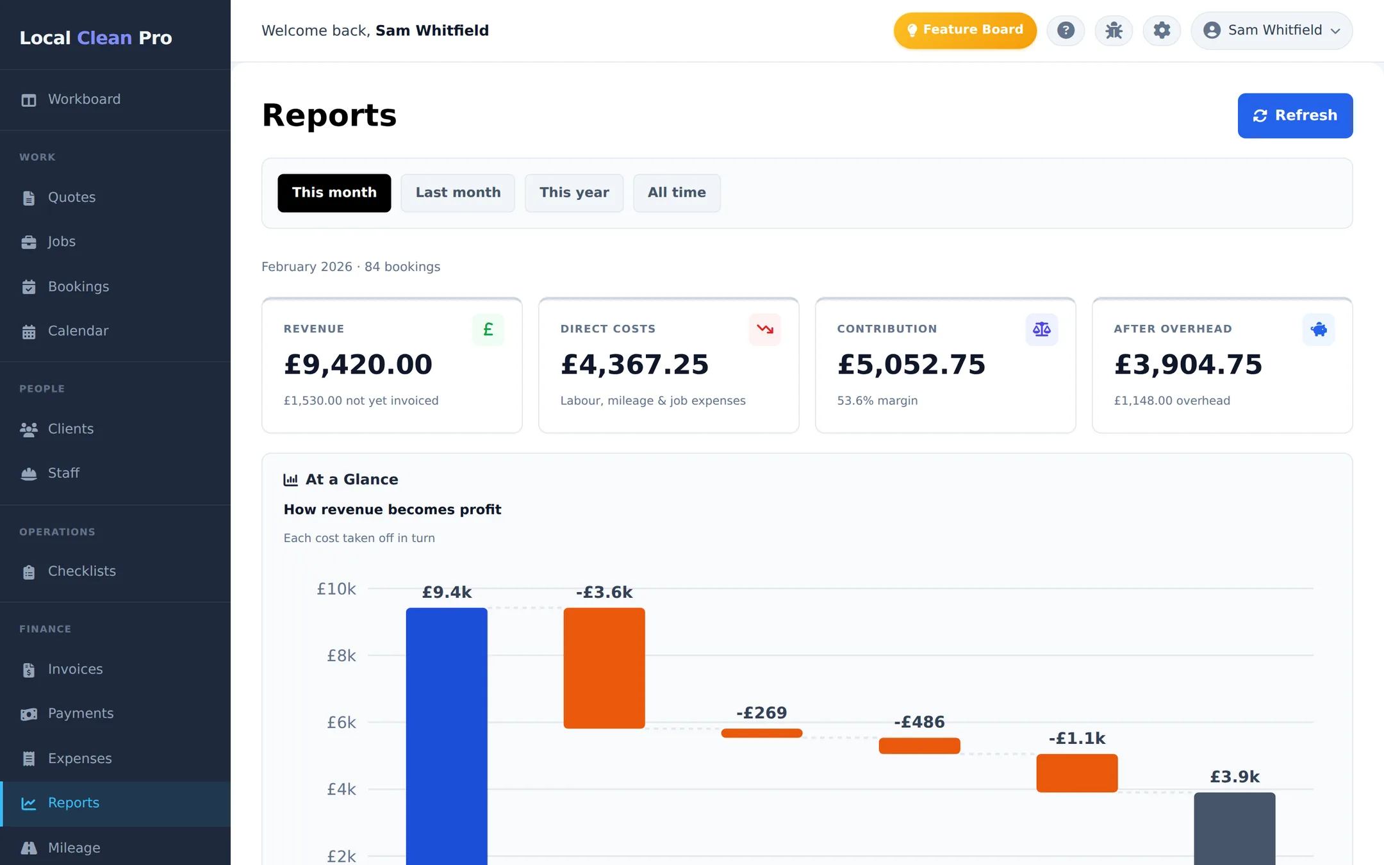Open the Calendar page
This screenshot has width=1384, height=865.
coord(115,331)
